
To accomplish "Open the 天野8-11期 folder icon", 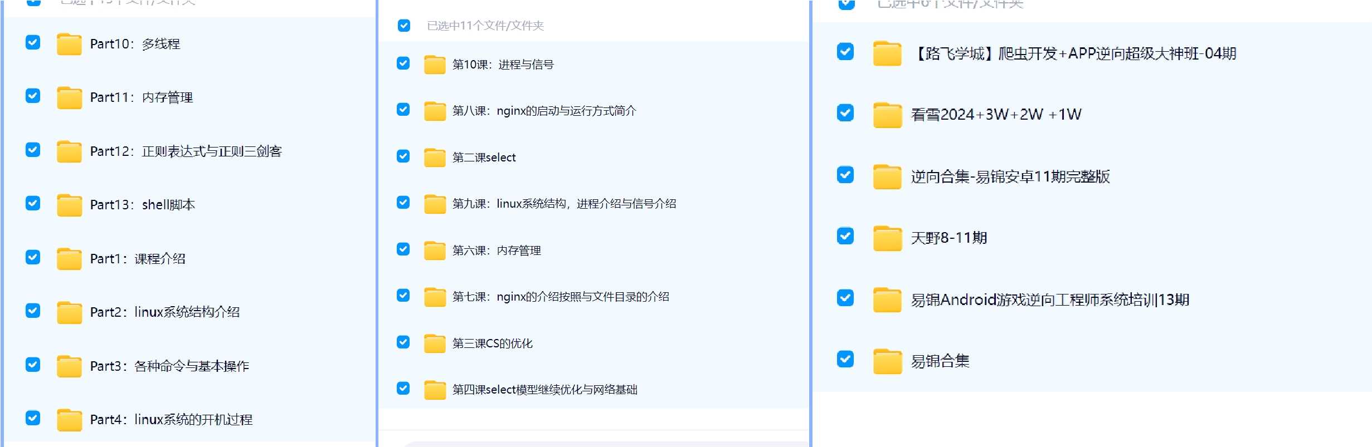I will coord(887,238).
